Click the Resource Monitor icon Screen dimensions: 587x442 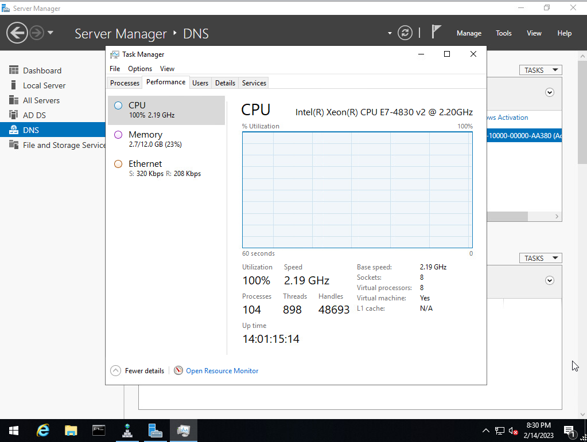click(178, 370)
